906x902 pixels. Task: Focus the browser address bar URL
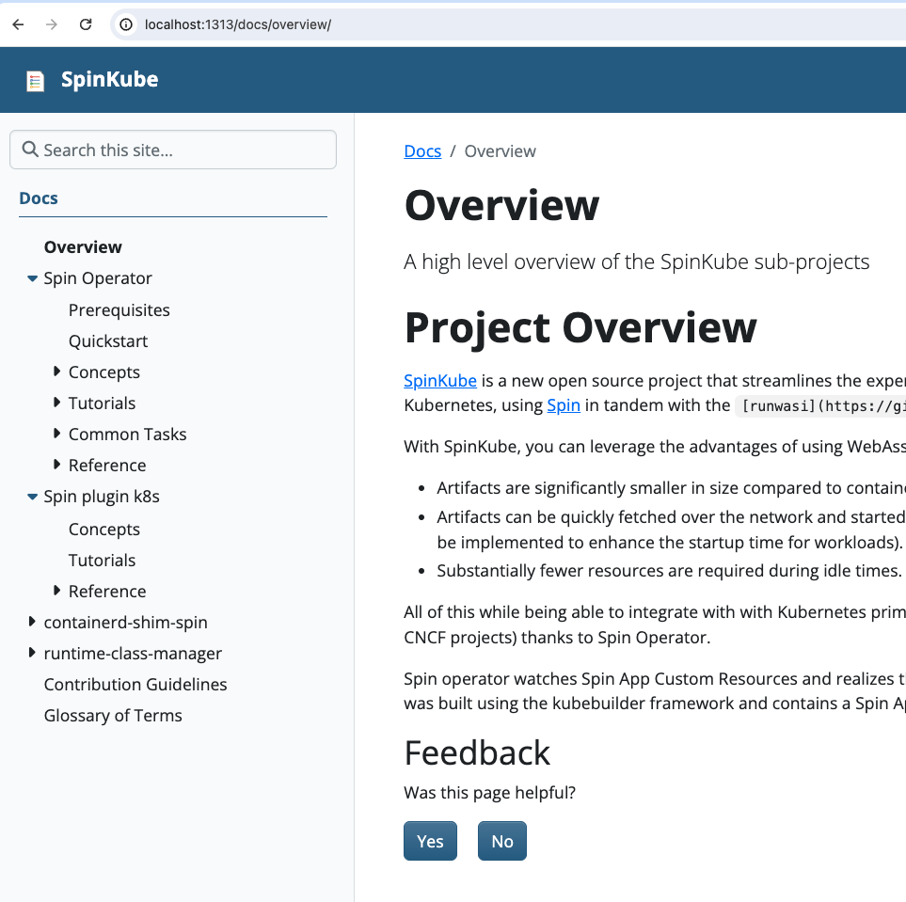point(237,24)
